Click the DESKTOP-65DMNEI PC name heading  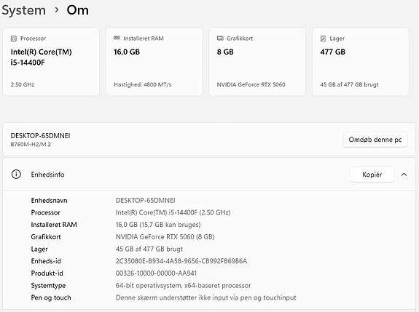pos(40,136)
